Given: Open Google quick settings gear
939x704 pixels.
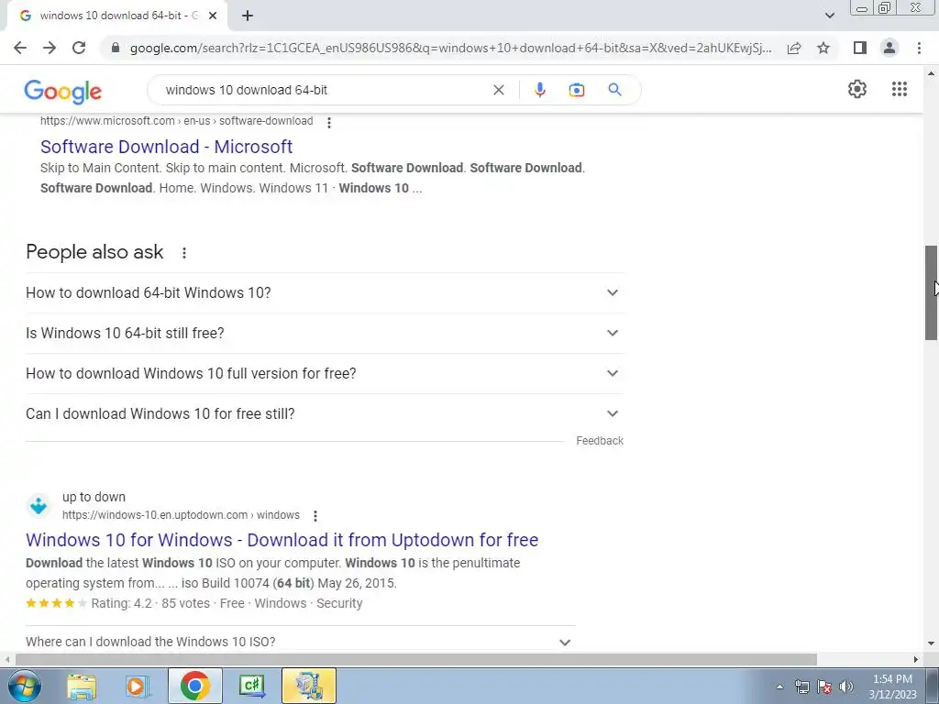Looking at the screenshot, I should coord(857,89).
